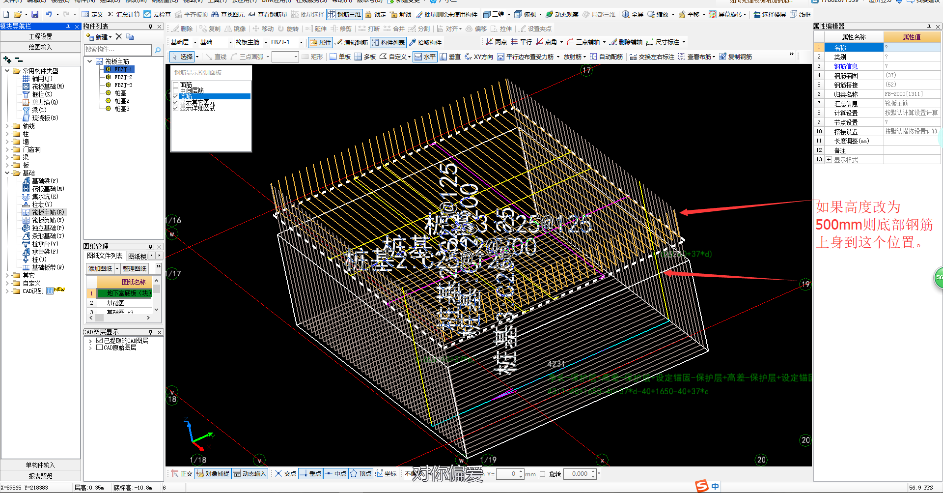Toggle 中间层筋 checkbox
The image size is (943, 493).
pyautogui.click(x=175, y=90)
